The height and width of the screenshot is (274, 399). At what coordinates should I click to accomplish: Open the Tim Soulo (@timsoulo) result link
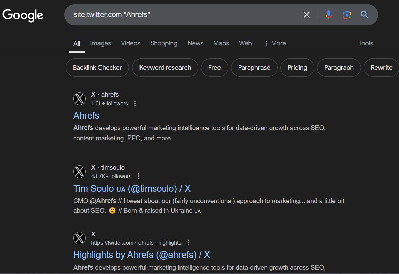132,189
